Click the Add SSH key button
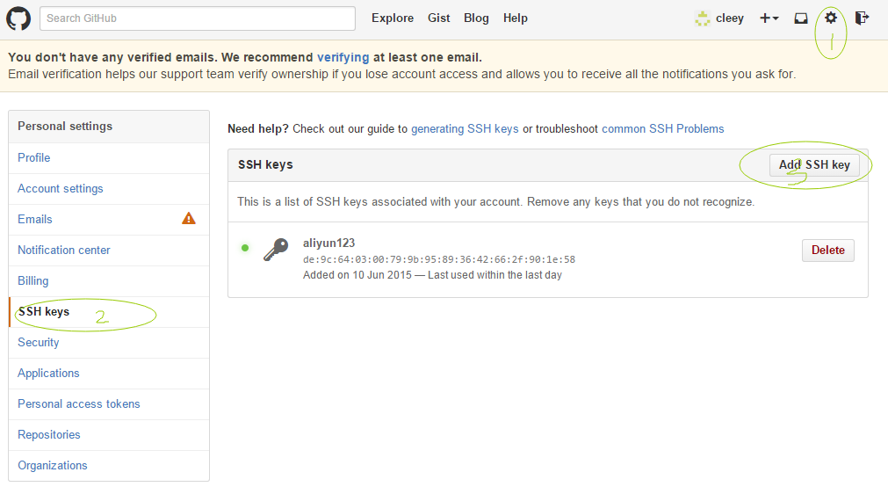 (814, 165)
